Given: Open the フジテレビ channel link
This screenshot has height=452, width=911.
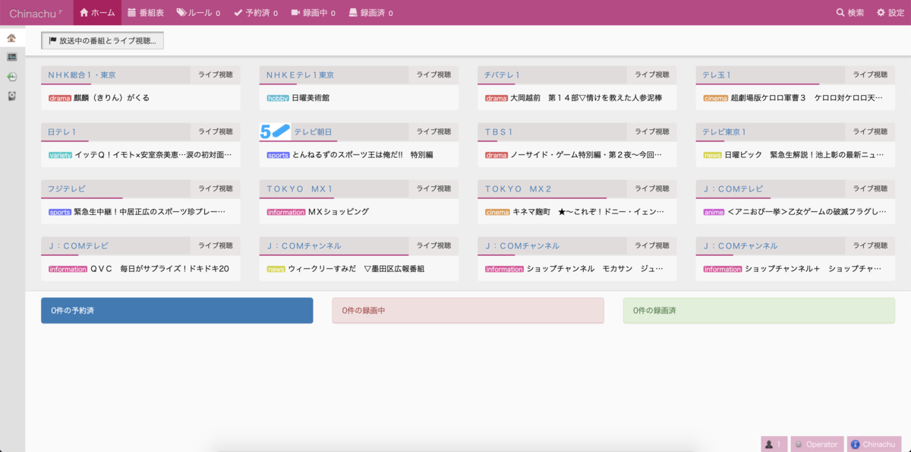Looking at the screenshot, I should (66, 189).
